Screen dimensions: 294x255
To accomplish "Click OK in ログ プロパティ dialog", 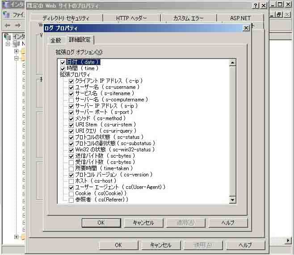I will tap(101, 223).
